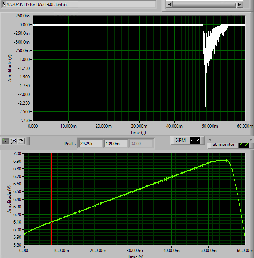Click the 250.0m maximum label on SiPM Y axis
This screenshot has height=258, width=254.
coord(23,16)
